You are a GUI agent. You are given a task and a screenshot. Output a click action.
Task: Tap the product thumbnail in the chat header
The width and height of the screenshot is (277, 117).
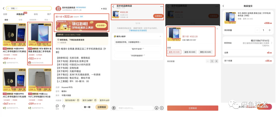click(x=116, y=15)
